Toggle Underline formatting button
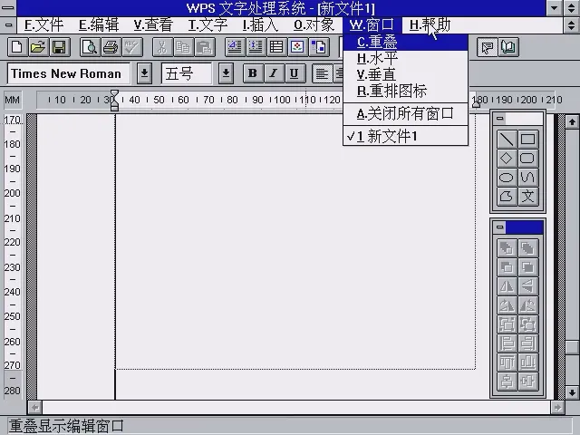The height and width of the screenshot is (435, 580). click(295, 73)
